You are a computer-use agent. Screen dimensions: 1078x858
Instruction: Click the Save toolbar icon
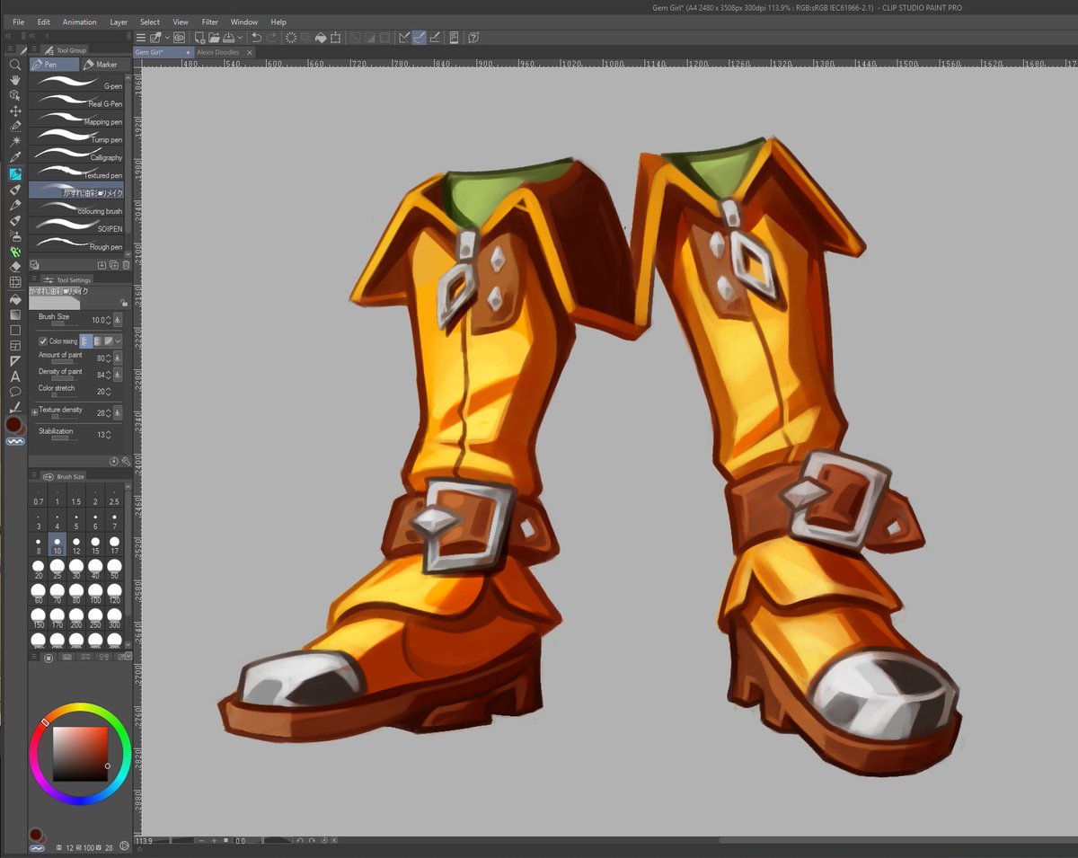tap(228, 38)
